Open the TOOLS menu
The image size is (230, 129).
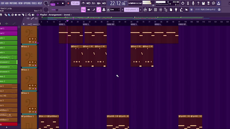click(34, 3)
